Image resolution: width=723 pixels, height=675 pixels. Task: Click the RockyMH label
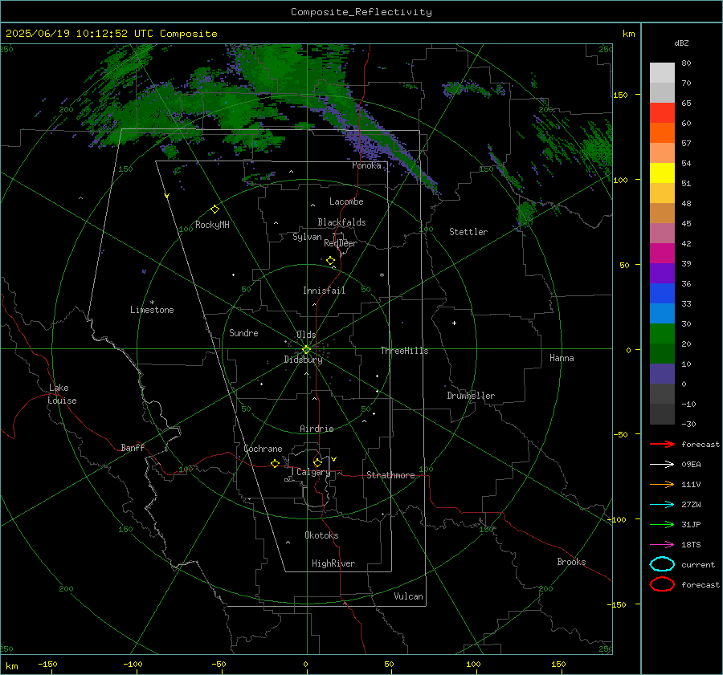(x=212, y=225)
